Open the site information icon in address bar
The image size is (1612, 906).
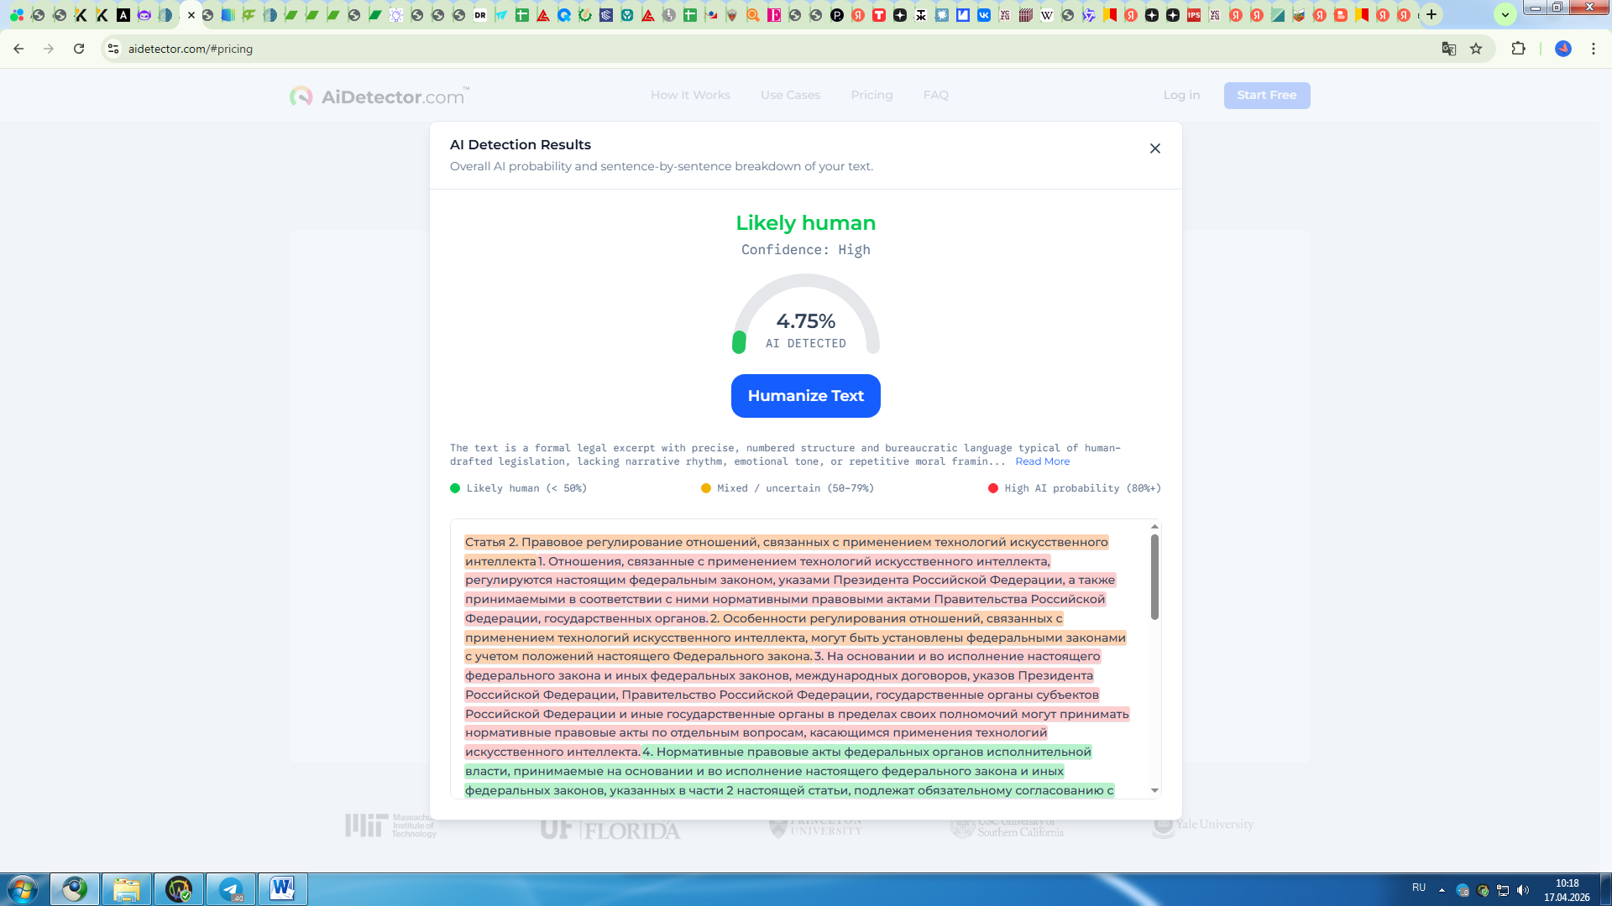pyautogui.click(x=113, y=49)
